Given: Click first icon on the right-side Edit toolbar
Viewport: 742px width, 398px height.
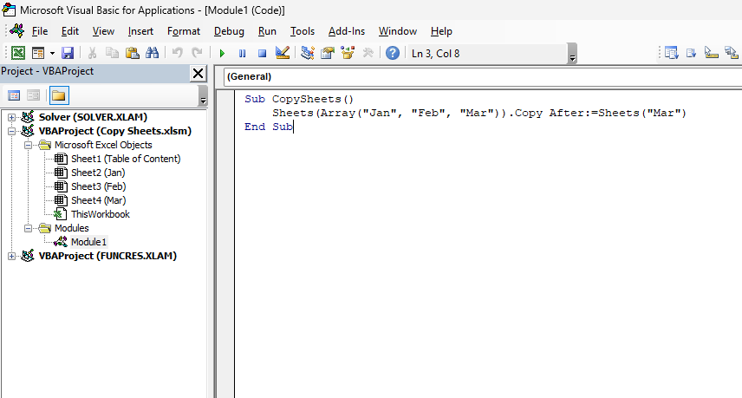Looking at the screenshot, I should pyautogui.click(x=672, y=53).
